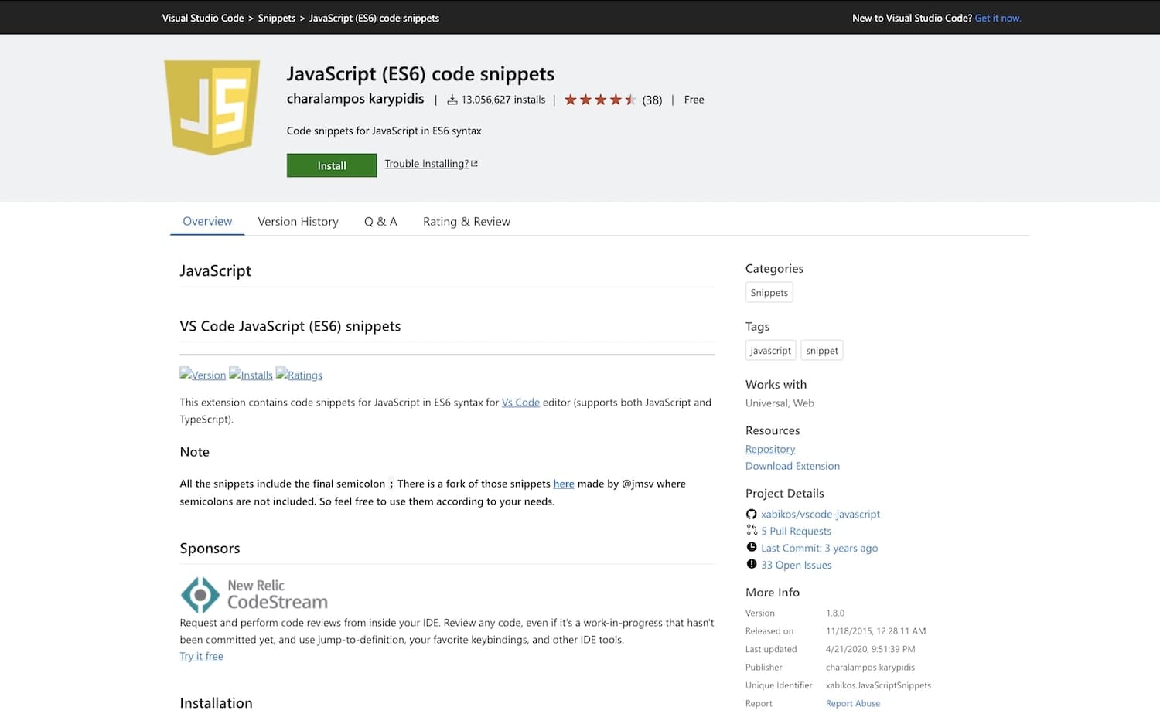The image size is (1160, 717).
Task: Open the Repository resource link
Action: click(770, 449)
